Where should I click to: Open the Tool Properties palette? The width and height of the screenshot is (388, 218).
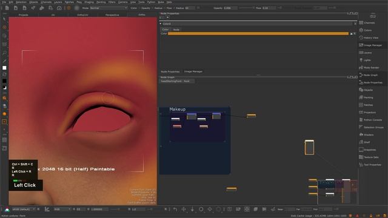click(x=370, y=165)
